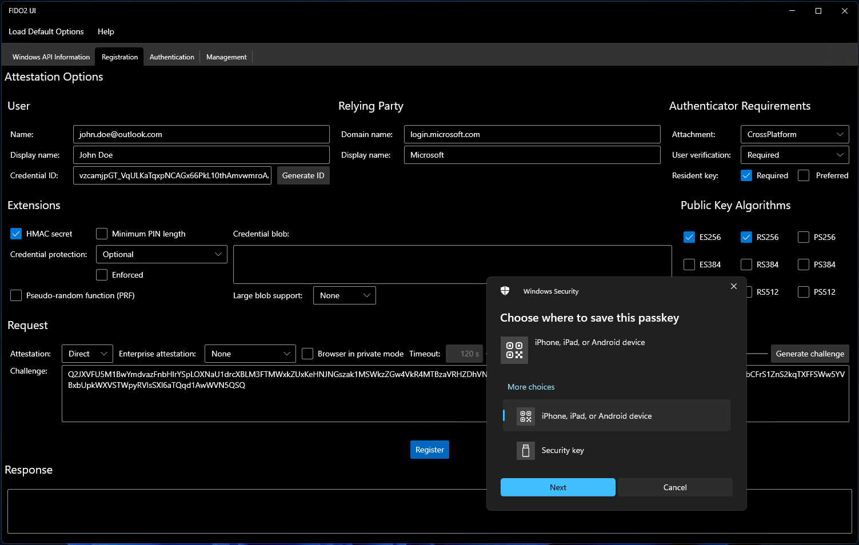Enable the RS384 algorithm
Image resolution: width=859 pixels, height=545 pixels.
(x=746, y=265)
